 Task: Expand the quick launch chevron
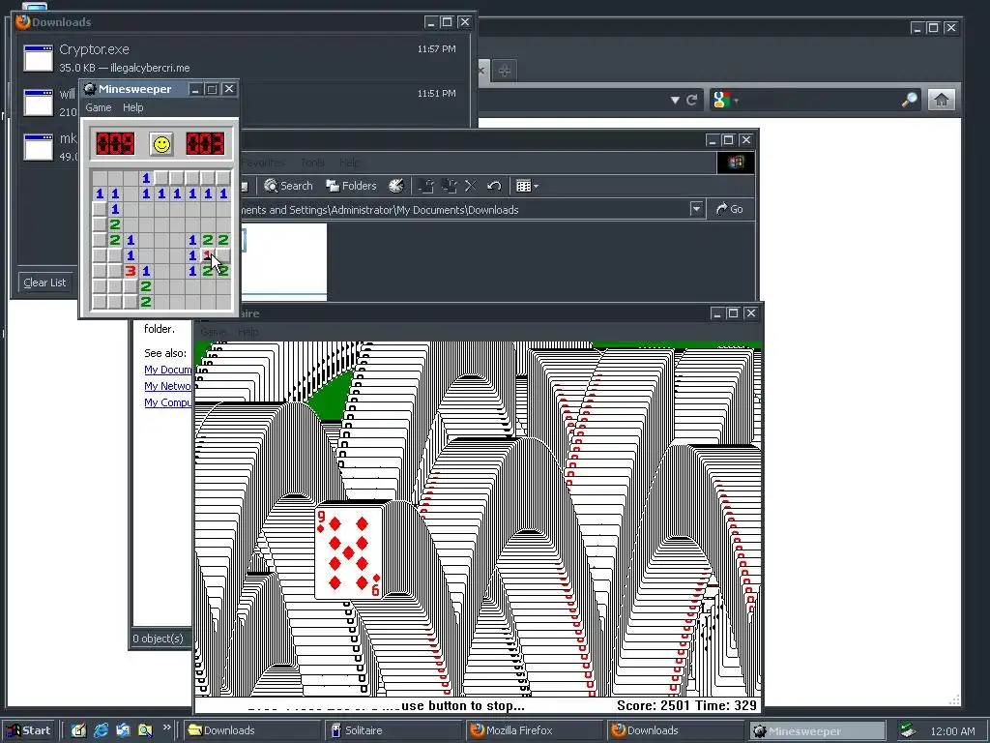point(166,728)
